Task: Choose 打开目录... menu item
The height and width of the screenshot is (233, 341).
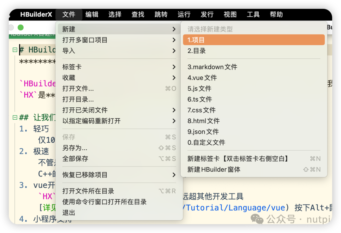Action: coord(119,99)
